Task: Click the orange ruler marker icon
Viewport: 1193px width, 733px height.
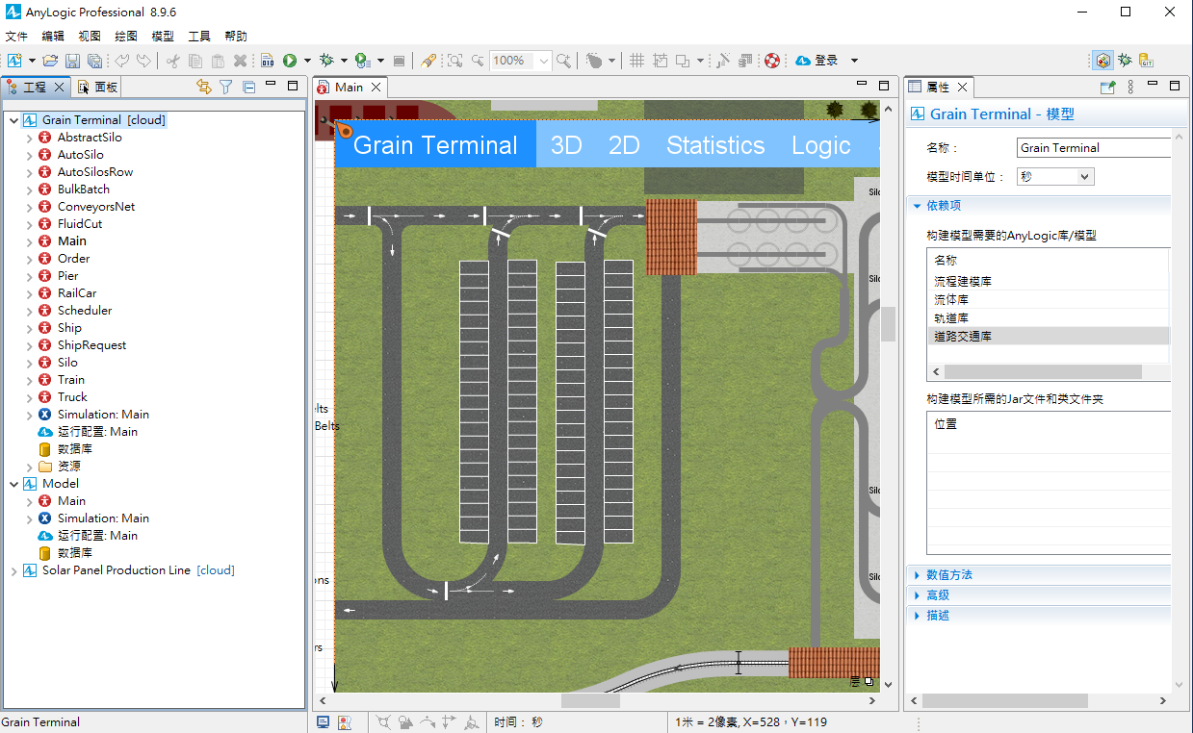Action: (344, 130)
